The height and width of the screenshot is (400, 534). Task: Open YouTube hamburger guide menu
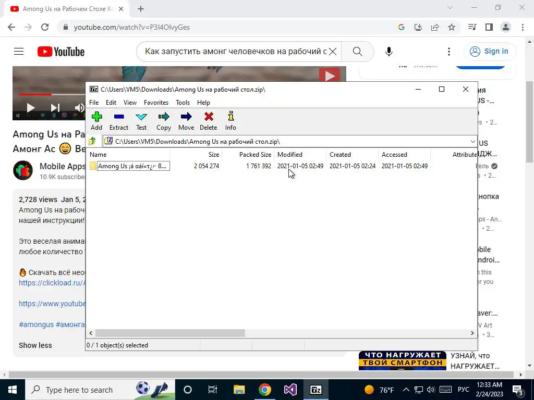coord(19,52)
